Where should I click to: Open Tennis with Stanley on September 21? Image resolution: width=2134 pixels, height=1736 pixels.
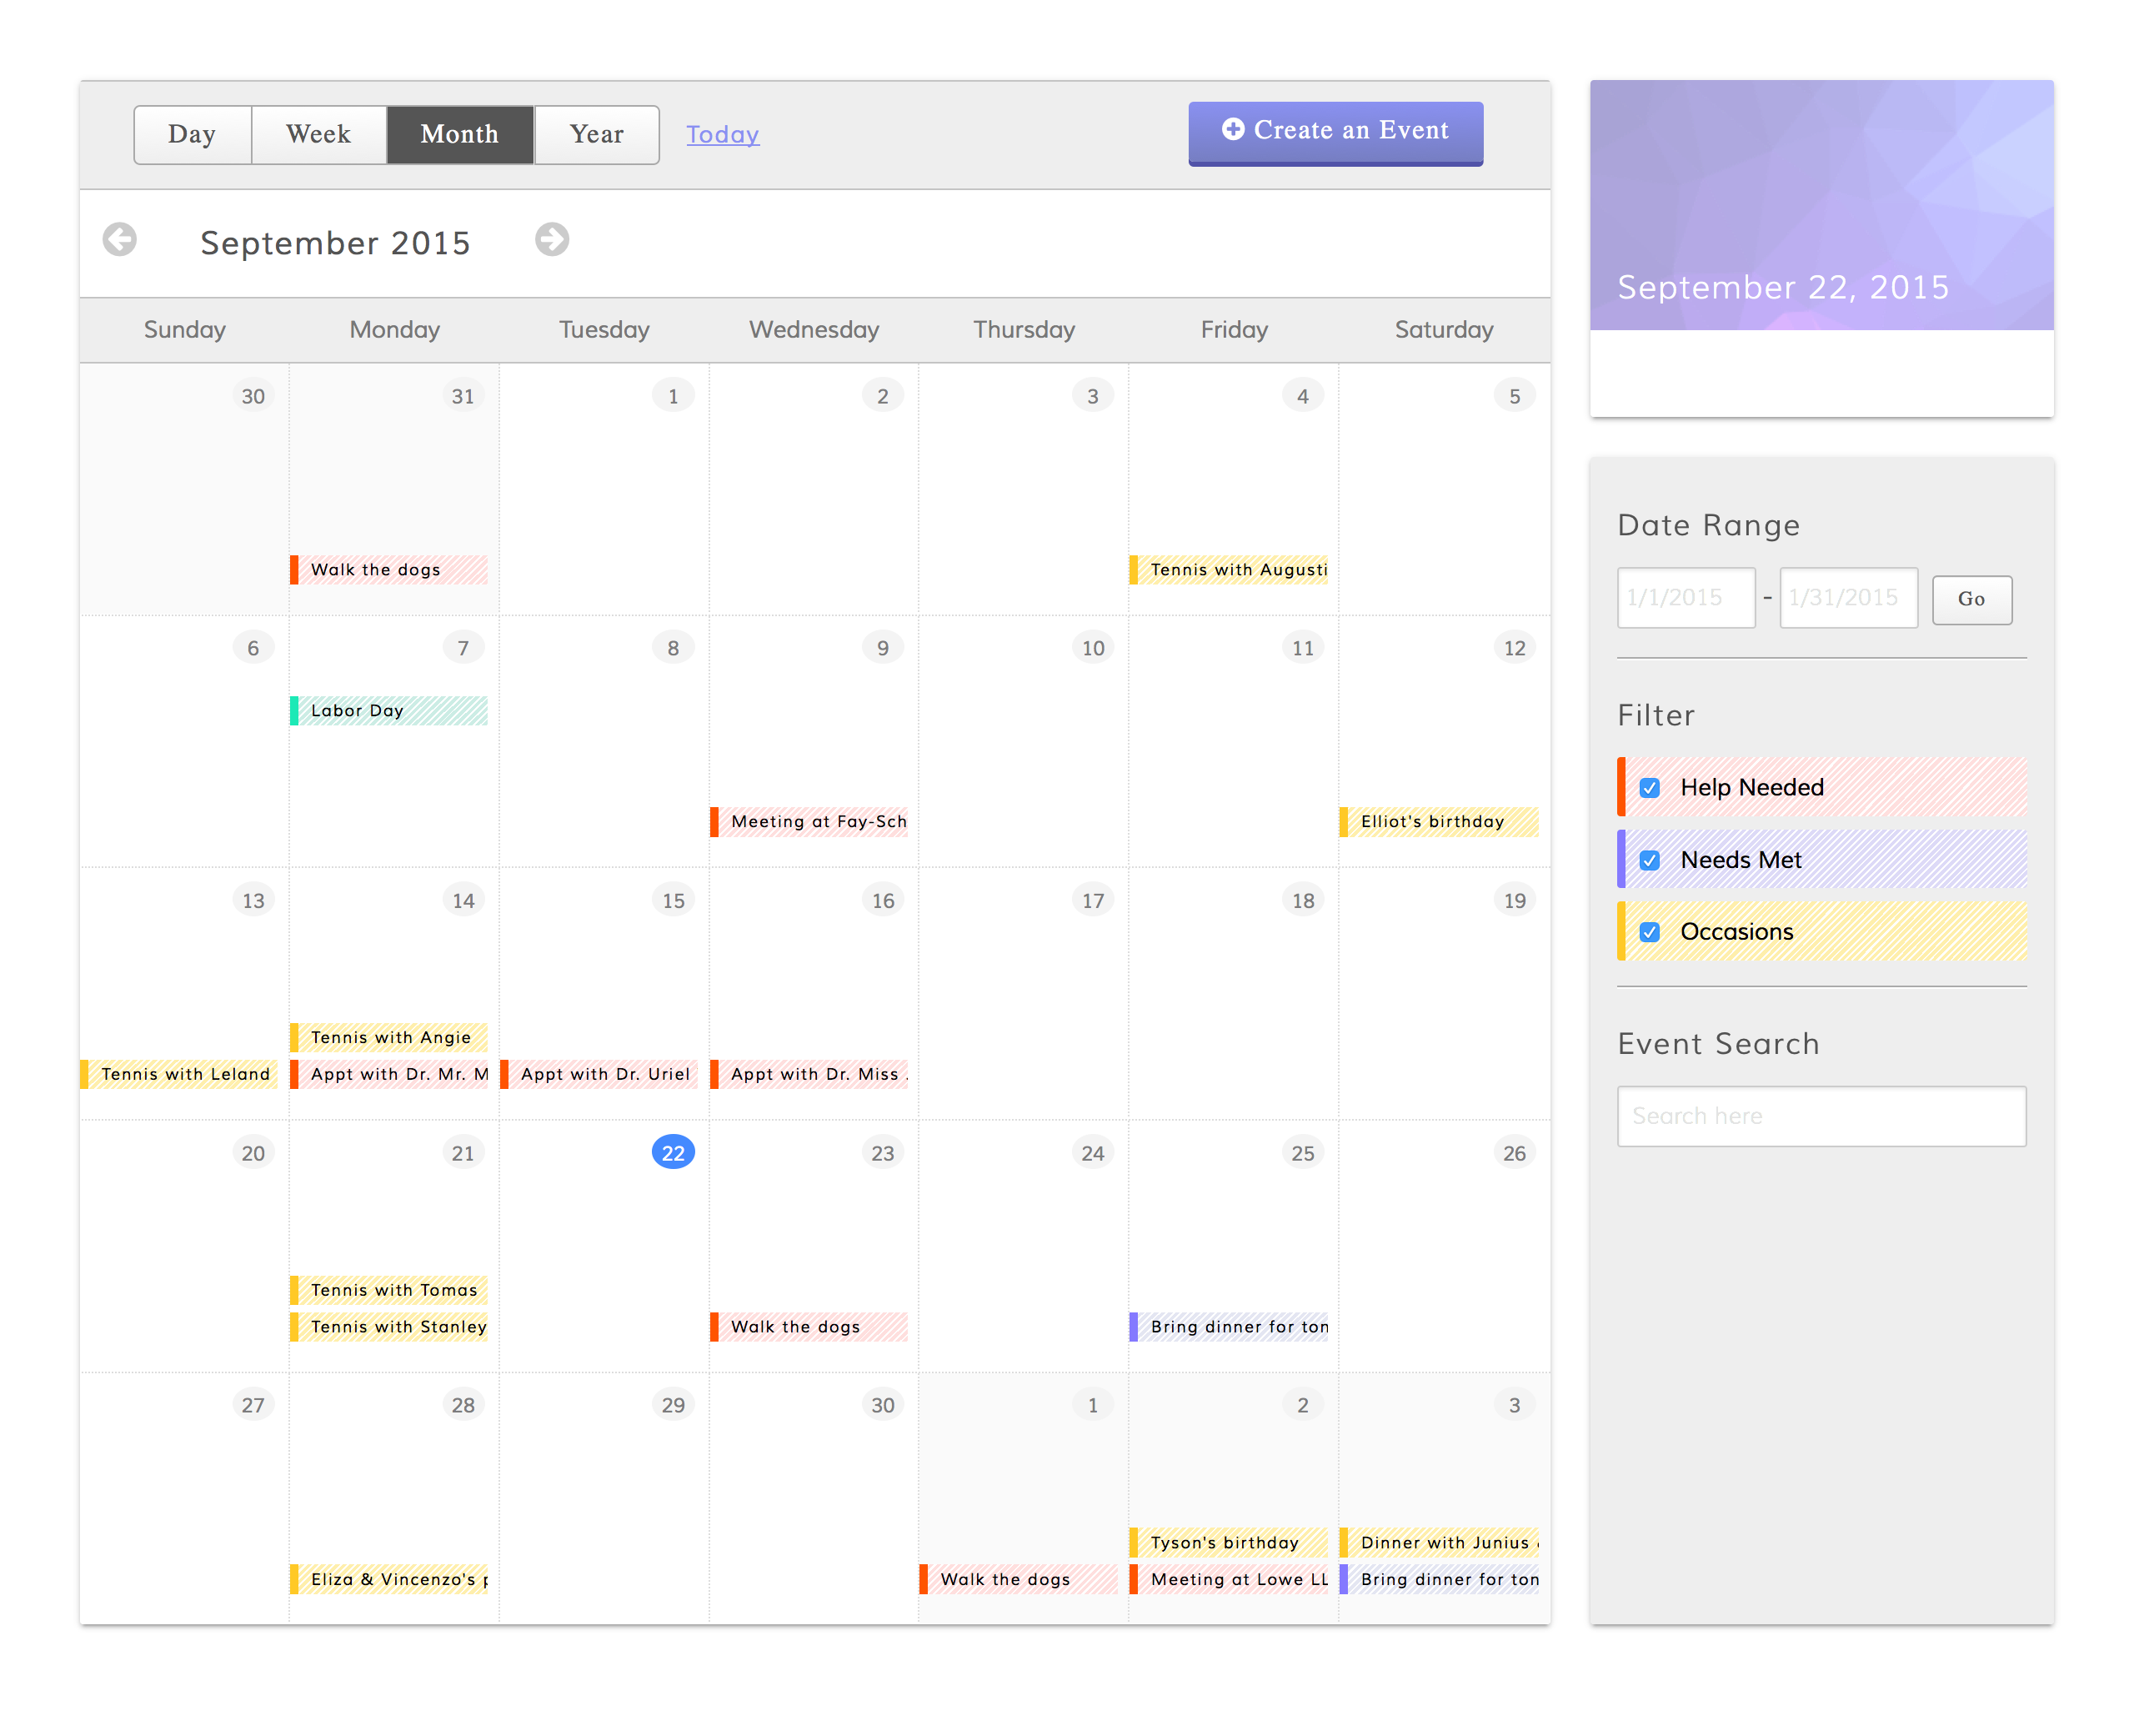coord(390,1326)
